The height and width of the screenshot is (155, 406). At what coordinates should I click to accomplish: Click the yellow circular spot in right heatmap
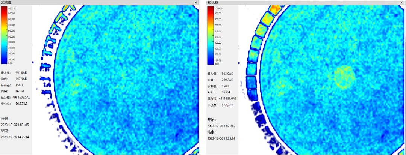point(344,77)
